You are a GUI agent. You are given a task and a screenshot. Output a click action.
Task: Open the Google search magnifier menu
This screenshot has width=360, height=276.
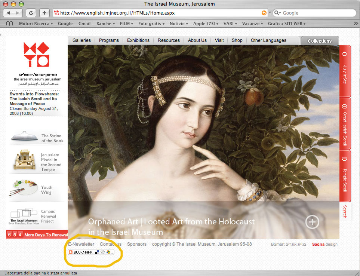(x=277, y=13)
